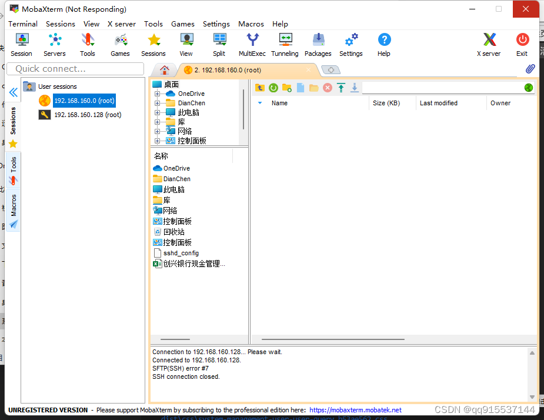Select session 192.168.160.0 (root) in sidebar

pos(84,101)
